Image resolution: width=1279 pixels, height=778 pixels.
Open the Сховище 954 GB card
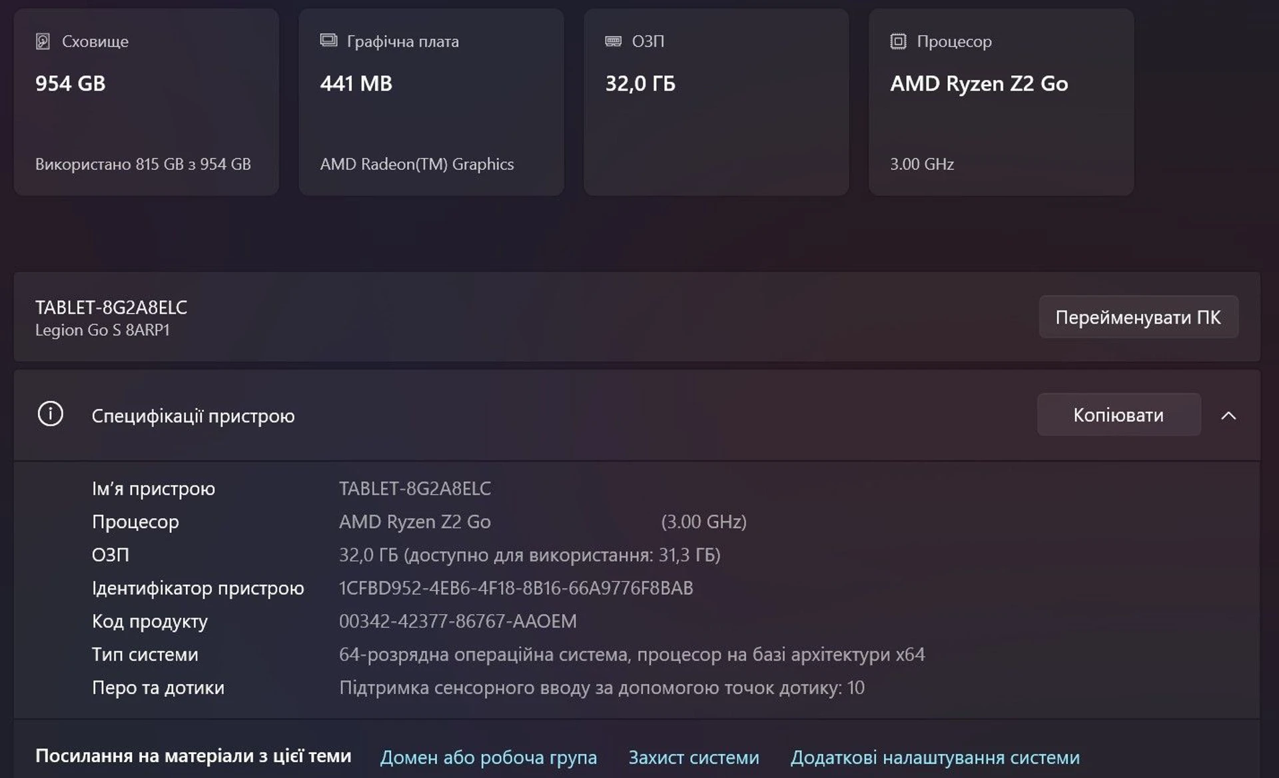[147, 102]
